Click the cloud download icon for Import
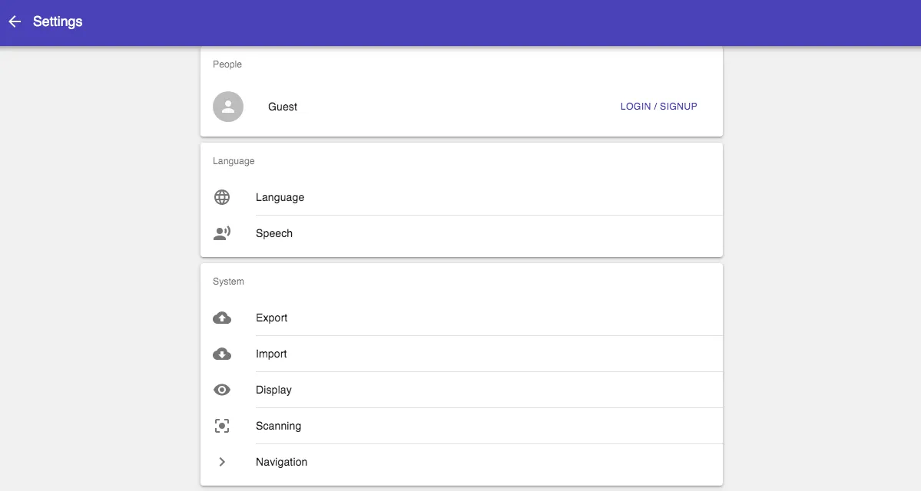This screenshot has width=921, height=491. click(x=222, y=354)
